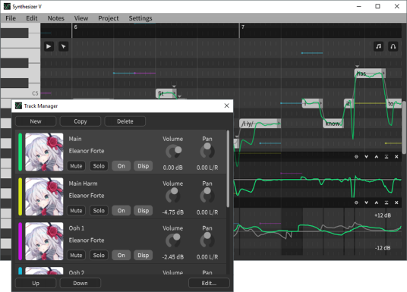Click the magenta color bar of Ooh 1

click(x=21, y=241)
